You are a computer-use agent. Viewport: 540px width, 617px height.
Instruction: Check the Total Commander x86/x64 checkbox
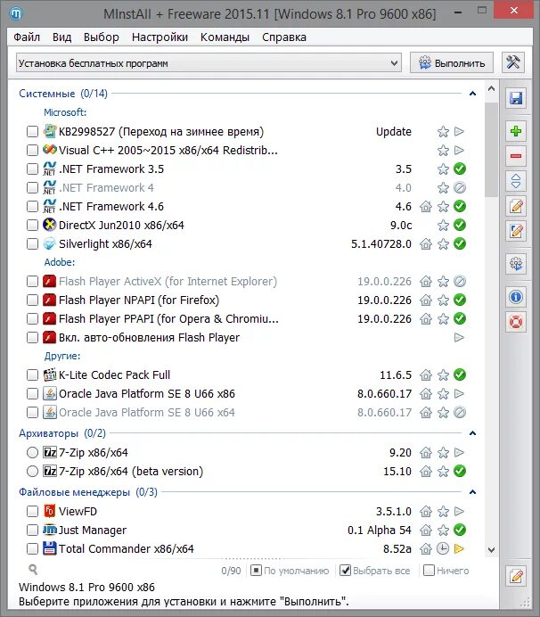(x=32, y=548)
